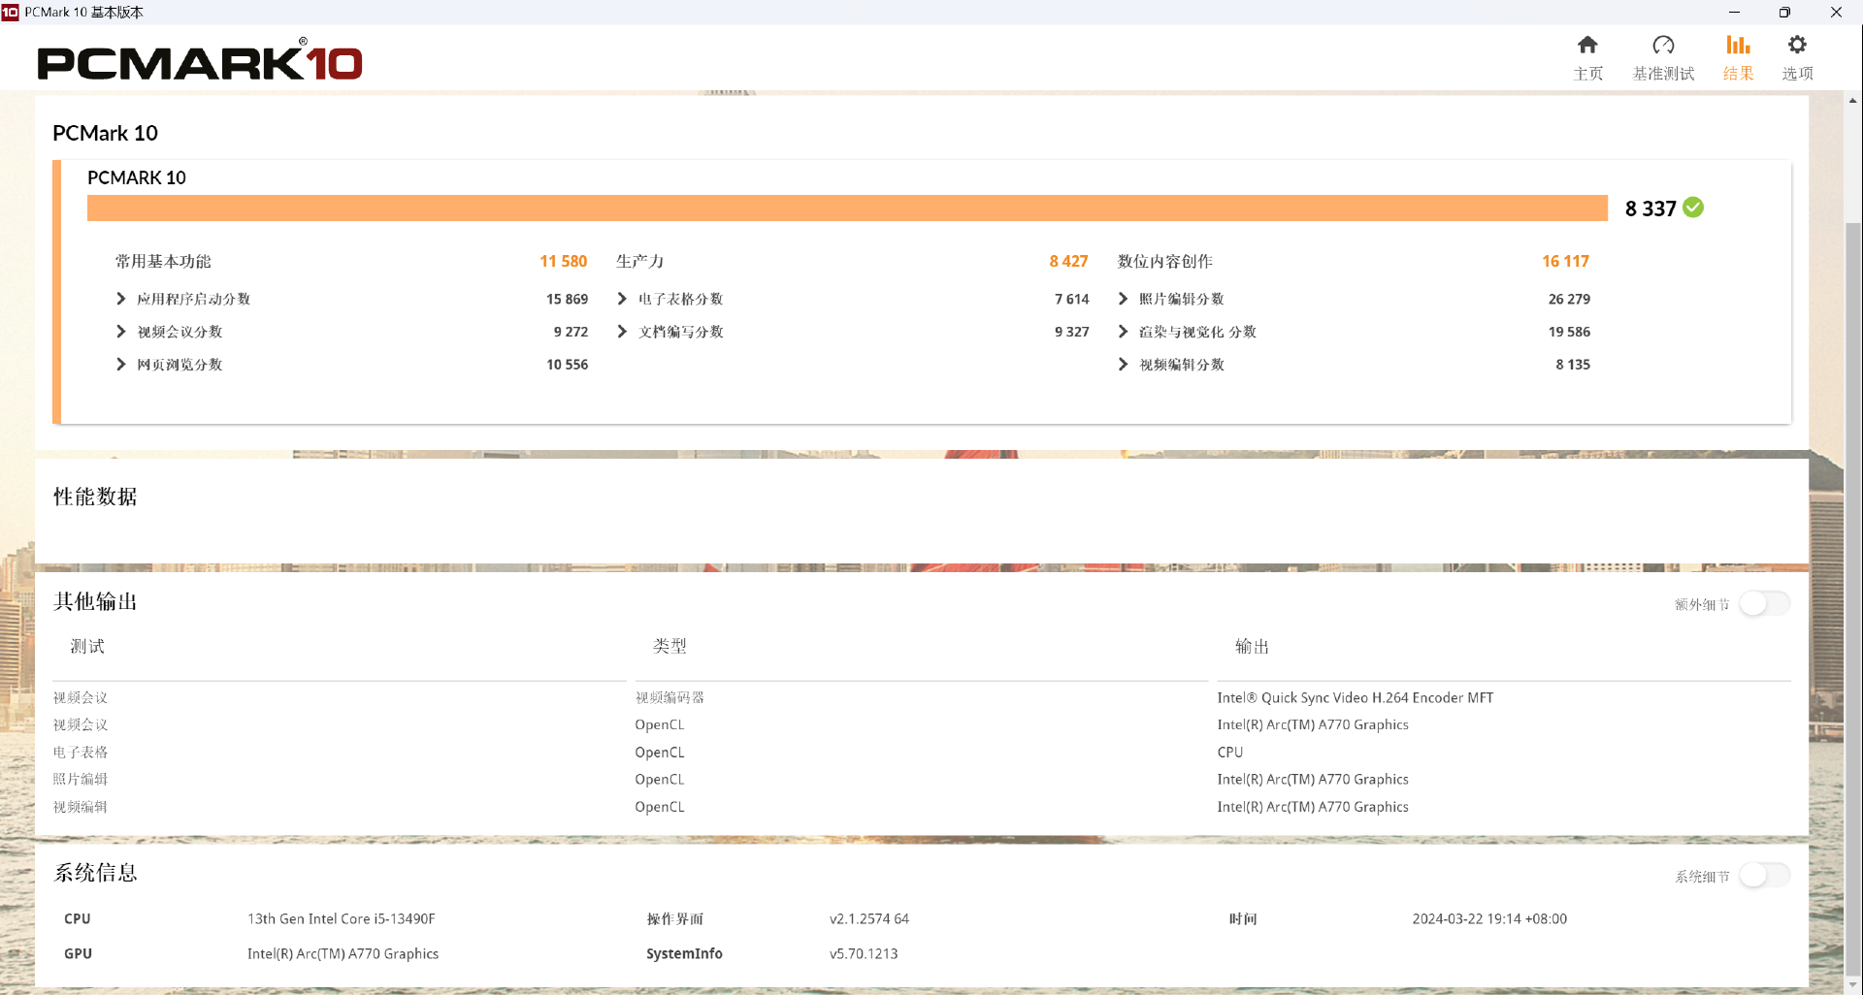1863x995 pixels.
Task: Click score 19 586
Action: [1569, 332]
